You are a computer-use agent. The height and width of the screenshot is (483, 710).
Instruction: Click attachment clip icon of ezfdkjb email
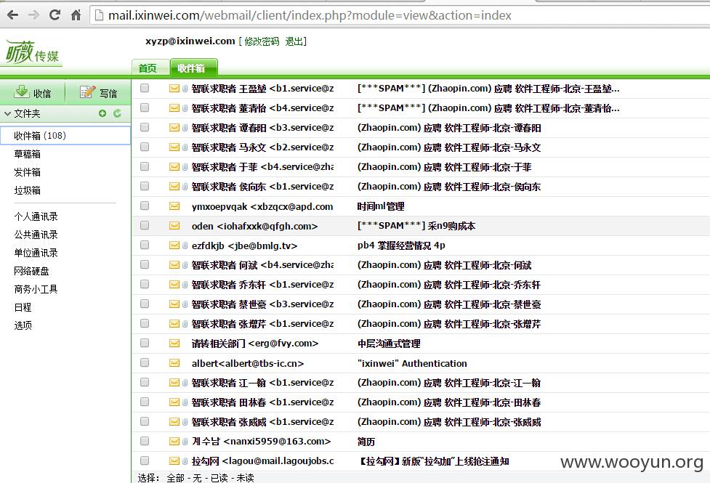click(x=185, y=245)
